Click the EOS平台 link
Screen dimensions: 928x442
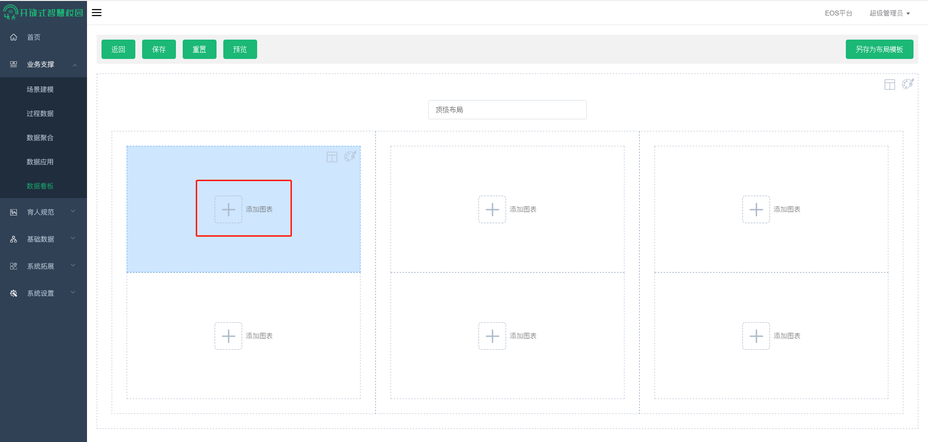[839, 13]
